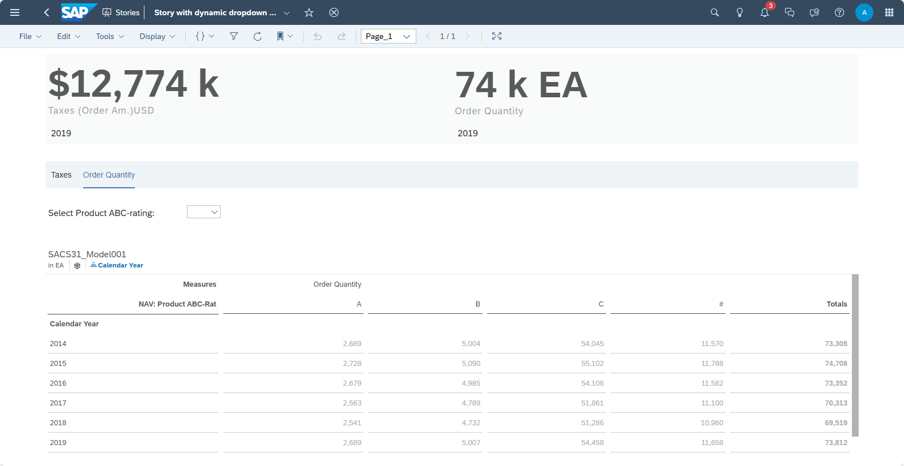
Task: Click the Stories breadcrumb button
Action: [121, 12]
